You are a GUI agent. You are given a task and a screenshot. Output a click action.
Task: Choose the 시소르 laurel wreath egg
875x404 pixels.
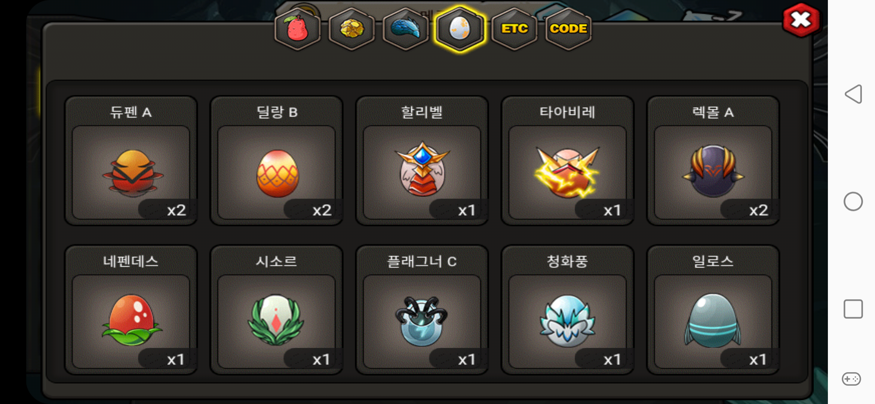click(276, 310)
